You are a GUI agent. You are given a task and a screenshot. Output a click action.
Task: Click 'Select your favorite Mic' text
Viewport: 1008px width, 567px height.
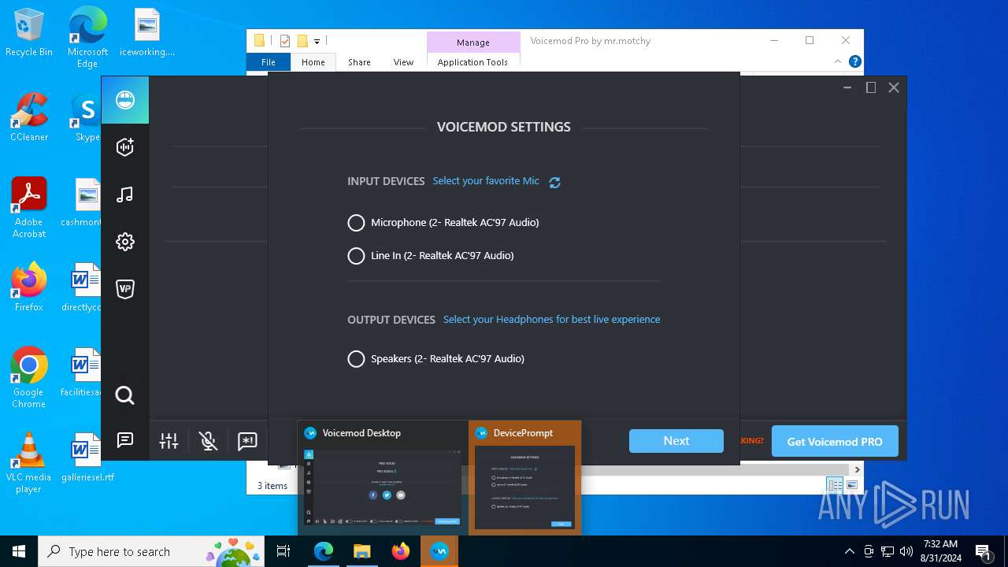click(x=486, y=181)
